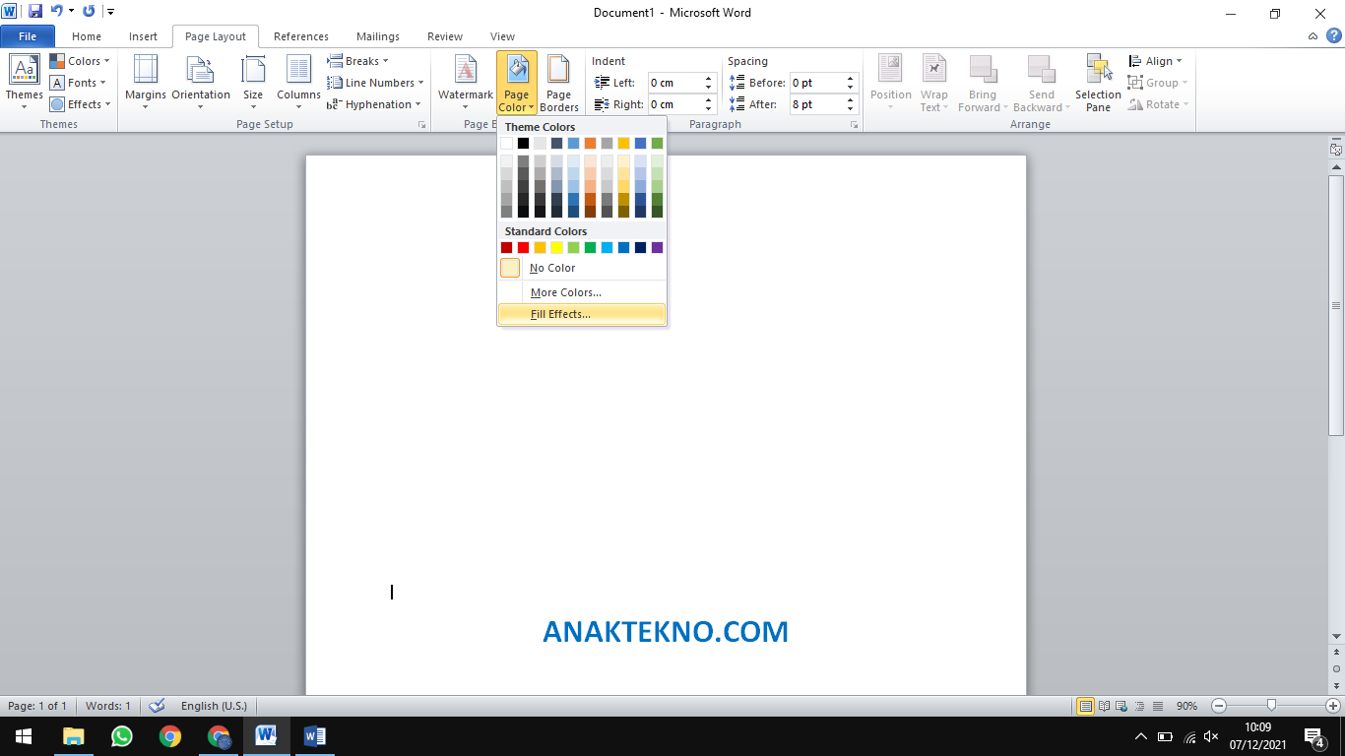Open the File tab
Viewport: 1345px width, 756px height.
(x=28, y=36)
